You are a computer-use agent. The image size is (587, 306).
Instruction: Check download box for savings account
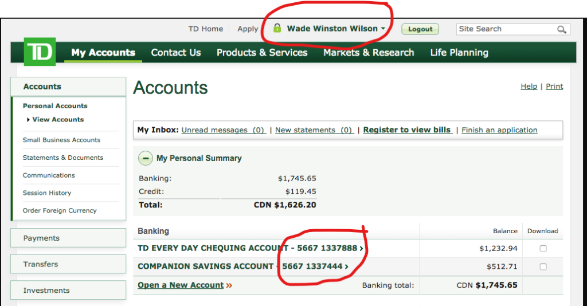(543, 266)
